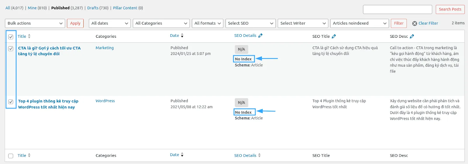Open the Marketing category link
Screen dimensions: 468x164
(x=105, y=48)
